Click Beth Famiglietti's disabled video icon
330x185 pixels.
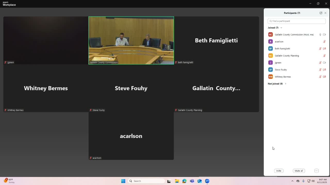point(324,49)
